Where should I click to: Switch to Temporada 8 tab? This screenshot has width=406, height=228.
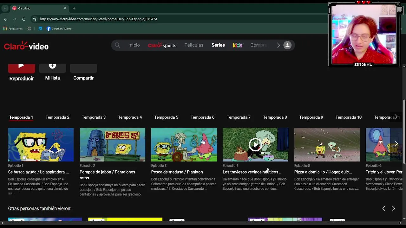point(275,117)
